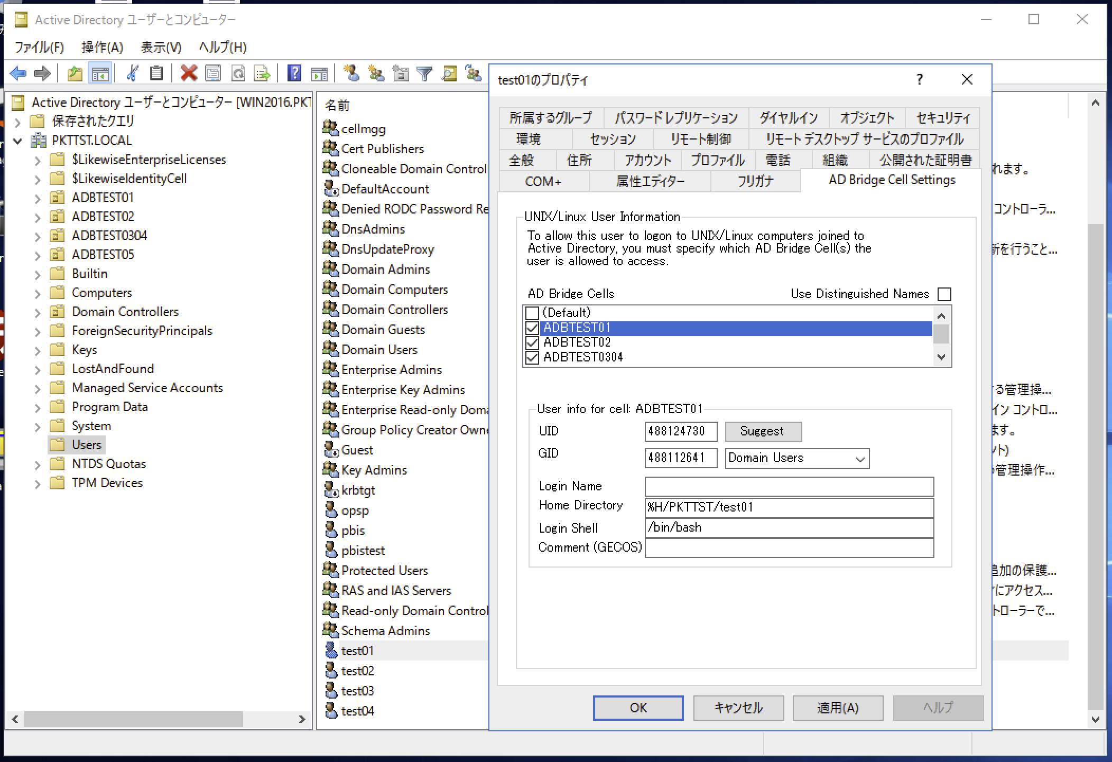Switch to the アカウント tab

(648, 160)
